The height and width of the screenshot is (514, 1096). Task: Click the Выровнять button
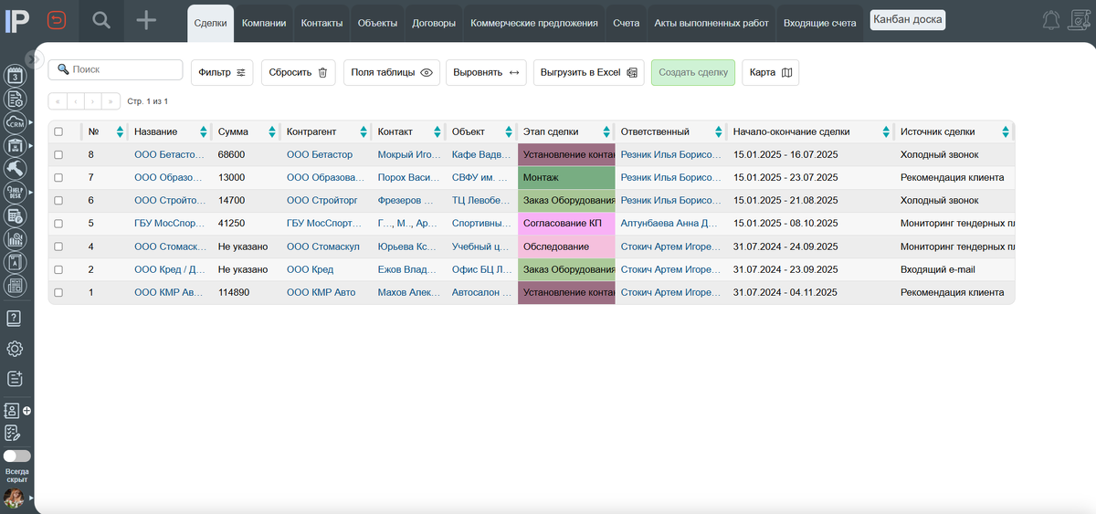pyautogui.click(x=486, y=72)
